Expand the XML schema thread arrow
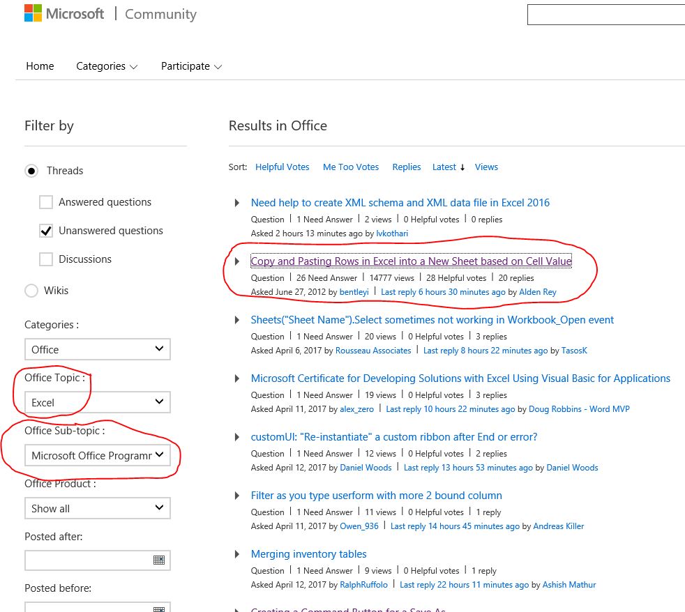Image resolution: width=685 pixels, height=612 pixels. [x=237, y=203]
